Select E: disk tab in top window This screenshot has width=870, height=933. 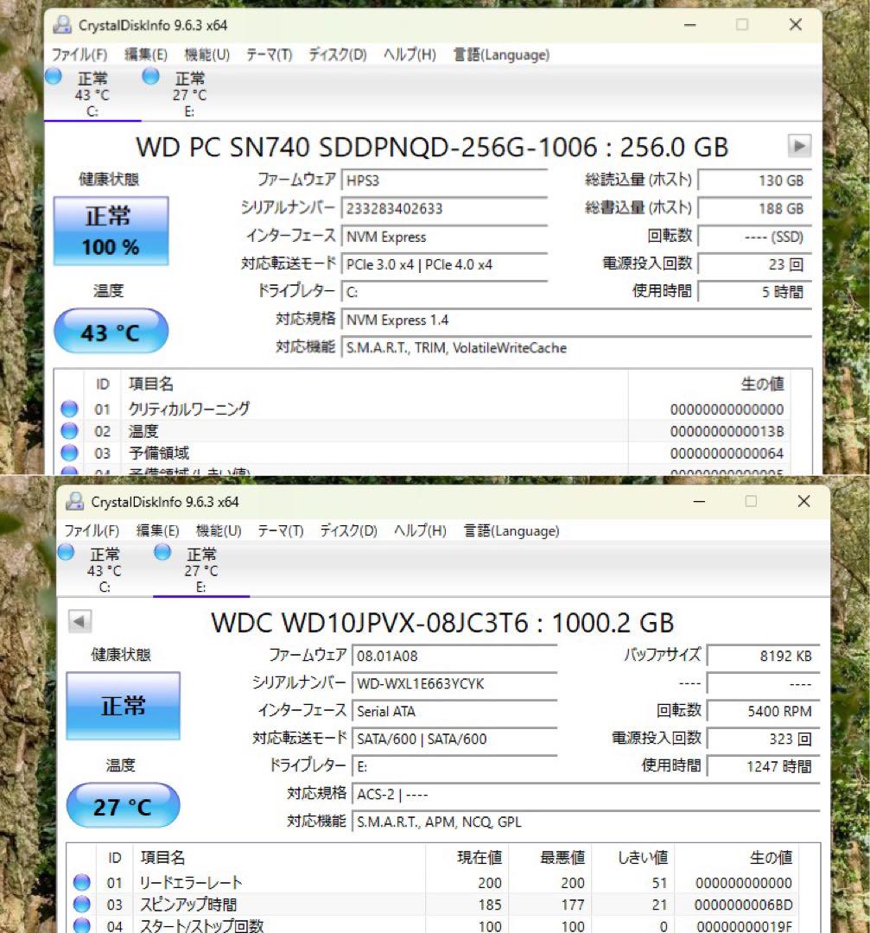[189, 94]
